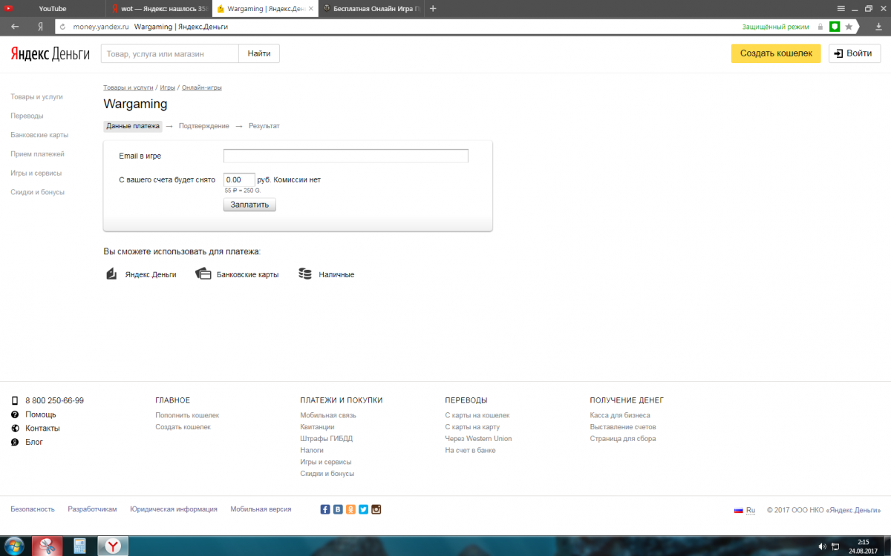Click 'Выставление счетов' footer link
This screenshot has width=891, height=556.
[x=623, y=427]
